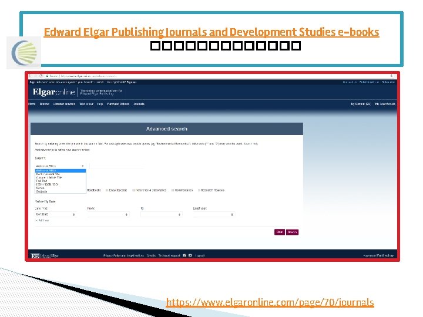The width and height of the screenshot is (423, 317).
Task: Open the Librarian services menu item
Action: pos(64,104)
